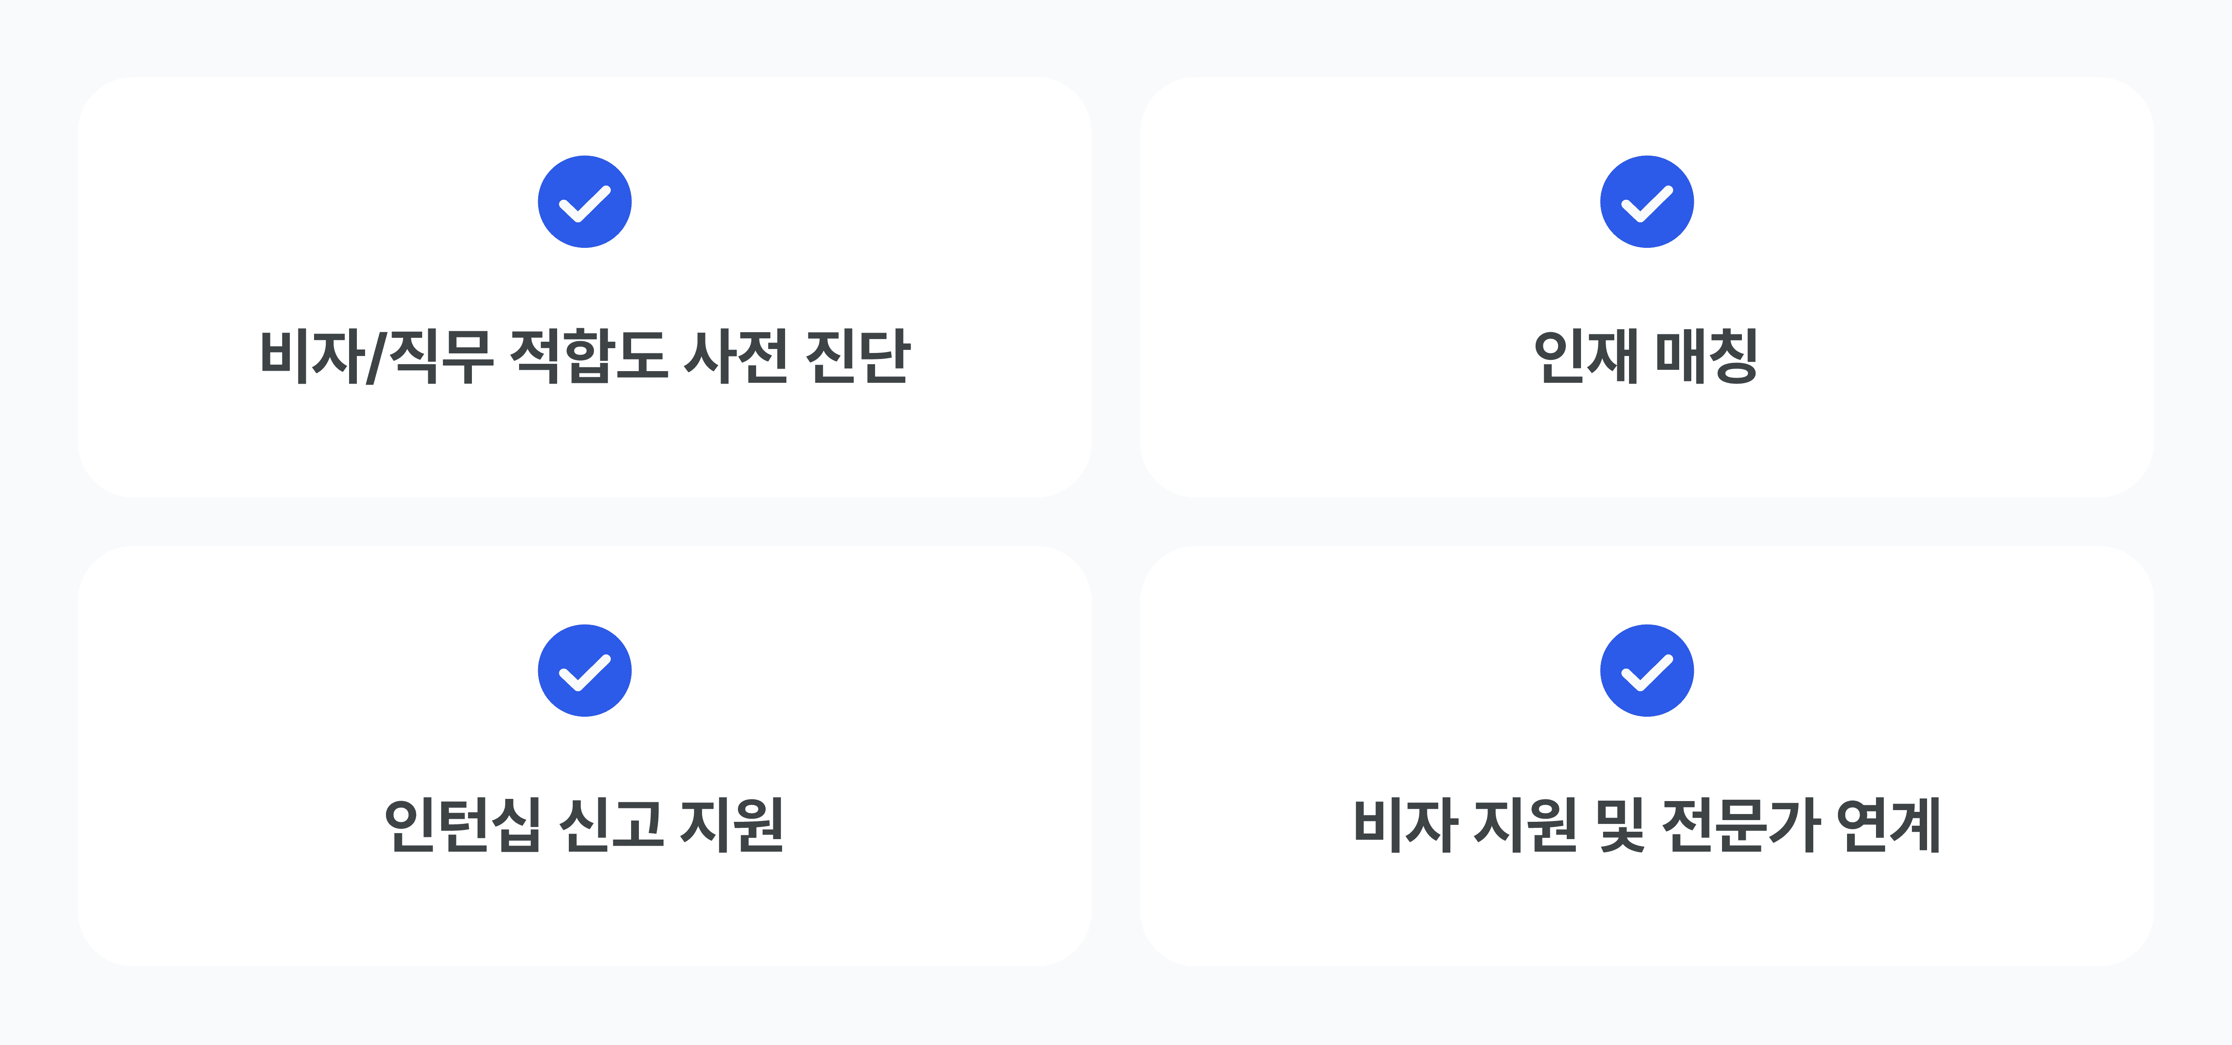
Task: Open the 비자 지원 및 전문가 연계 text
Action: point(1646,825)
